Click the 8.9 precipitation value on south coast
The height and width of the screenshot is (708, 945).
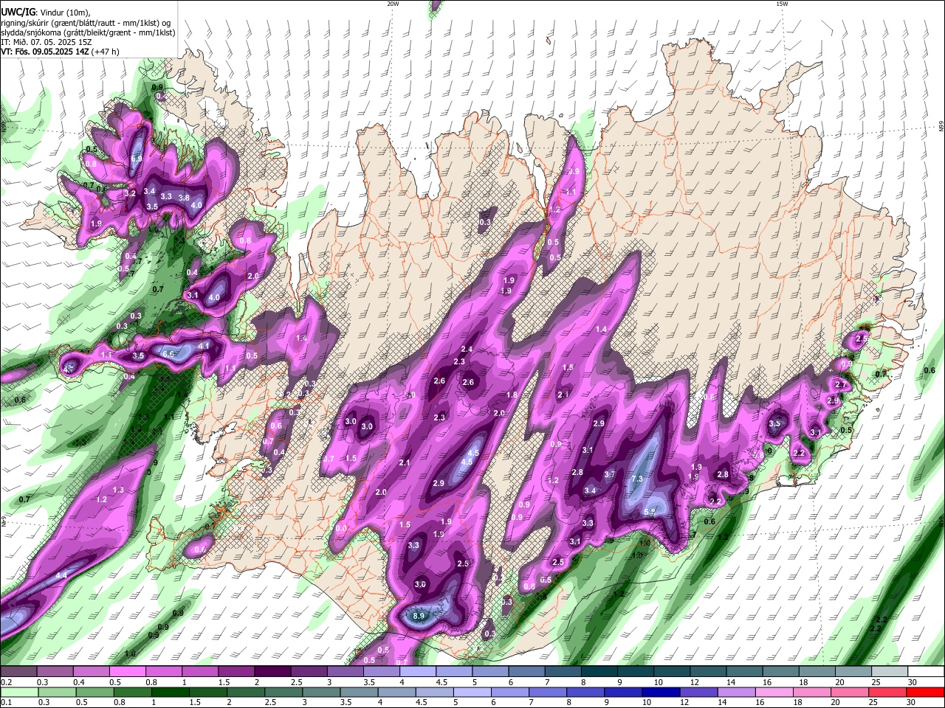419,616
